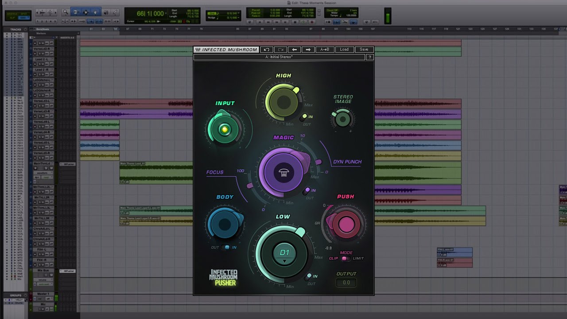Image resolution: width=567 pixels, height=319 pixels.
Task: Open the Grid value dropdown
Action: 239,13
